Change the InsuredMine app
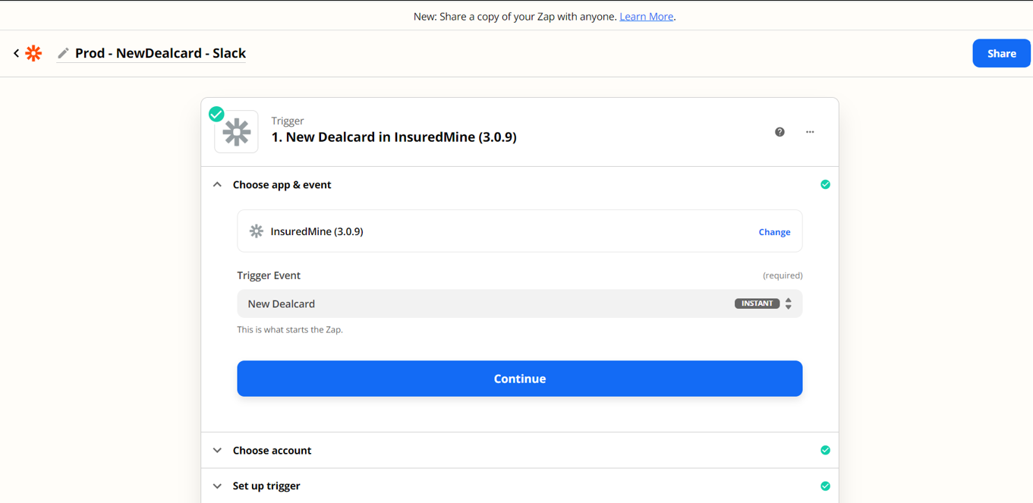This screenshot has height=503, width=1033. pyautogui.click(x=774, y=232)
